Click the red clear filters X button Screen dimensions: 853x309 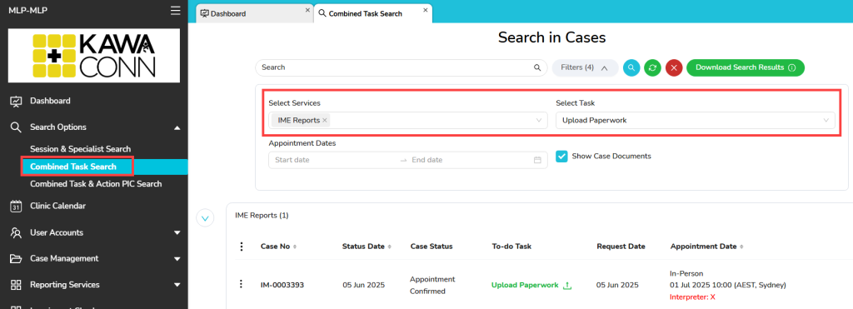point(673,67)
